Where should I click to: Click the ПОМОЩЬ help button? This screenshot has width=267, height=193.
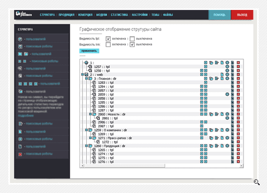pos(219,15)
